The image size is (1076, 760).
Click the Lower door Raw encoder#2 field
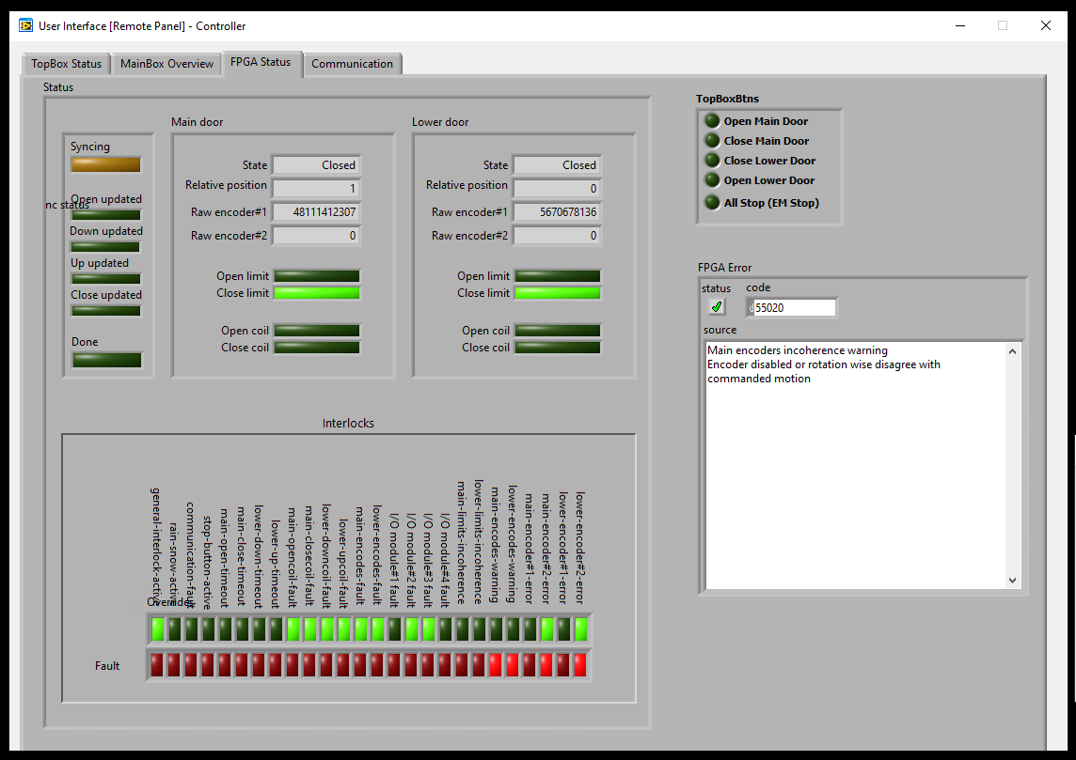coord(558,236)
